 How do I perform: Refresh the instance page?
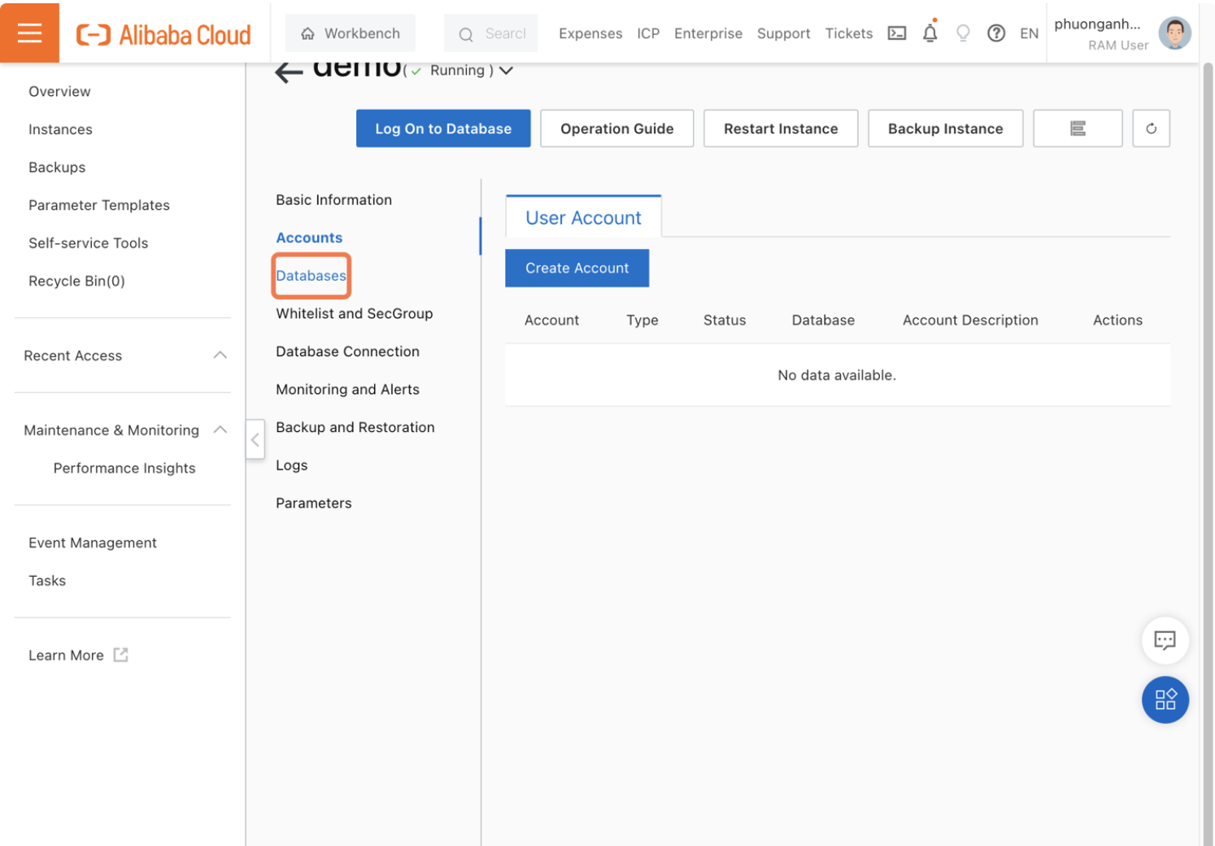(x=1150, y=128)
